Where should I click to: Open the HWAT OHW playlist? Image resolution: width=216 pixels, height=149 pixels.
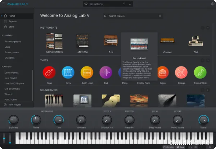(x=10, y=99)
